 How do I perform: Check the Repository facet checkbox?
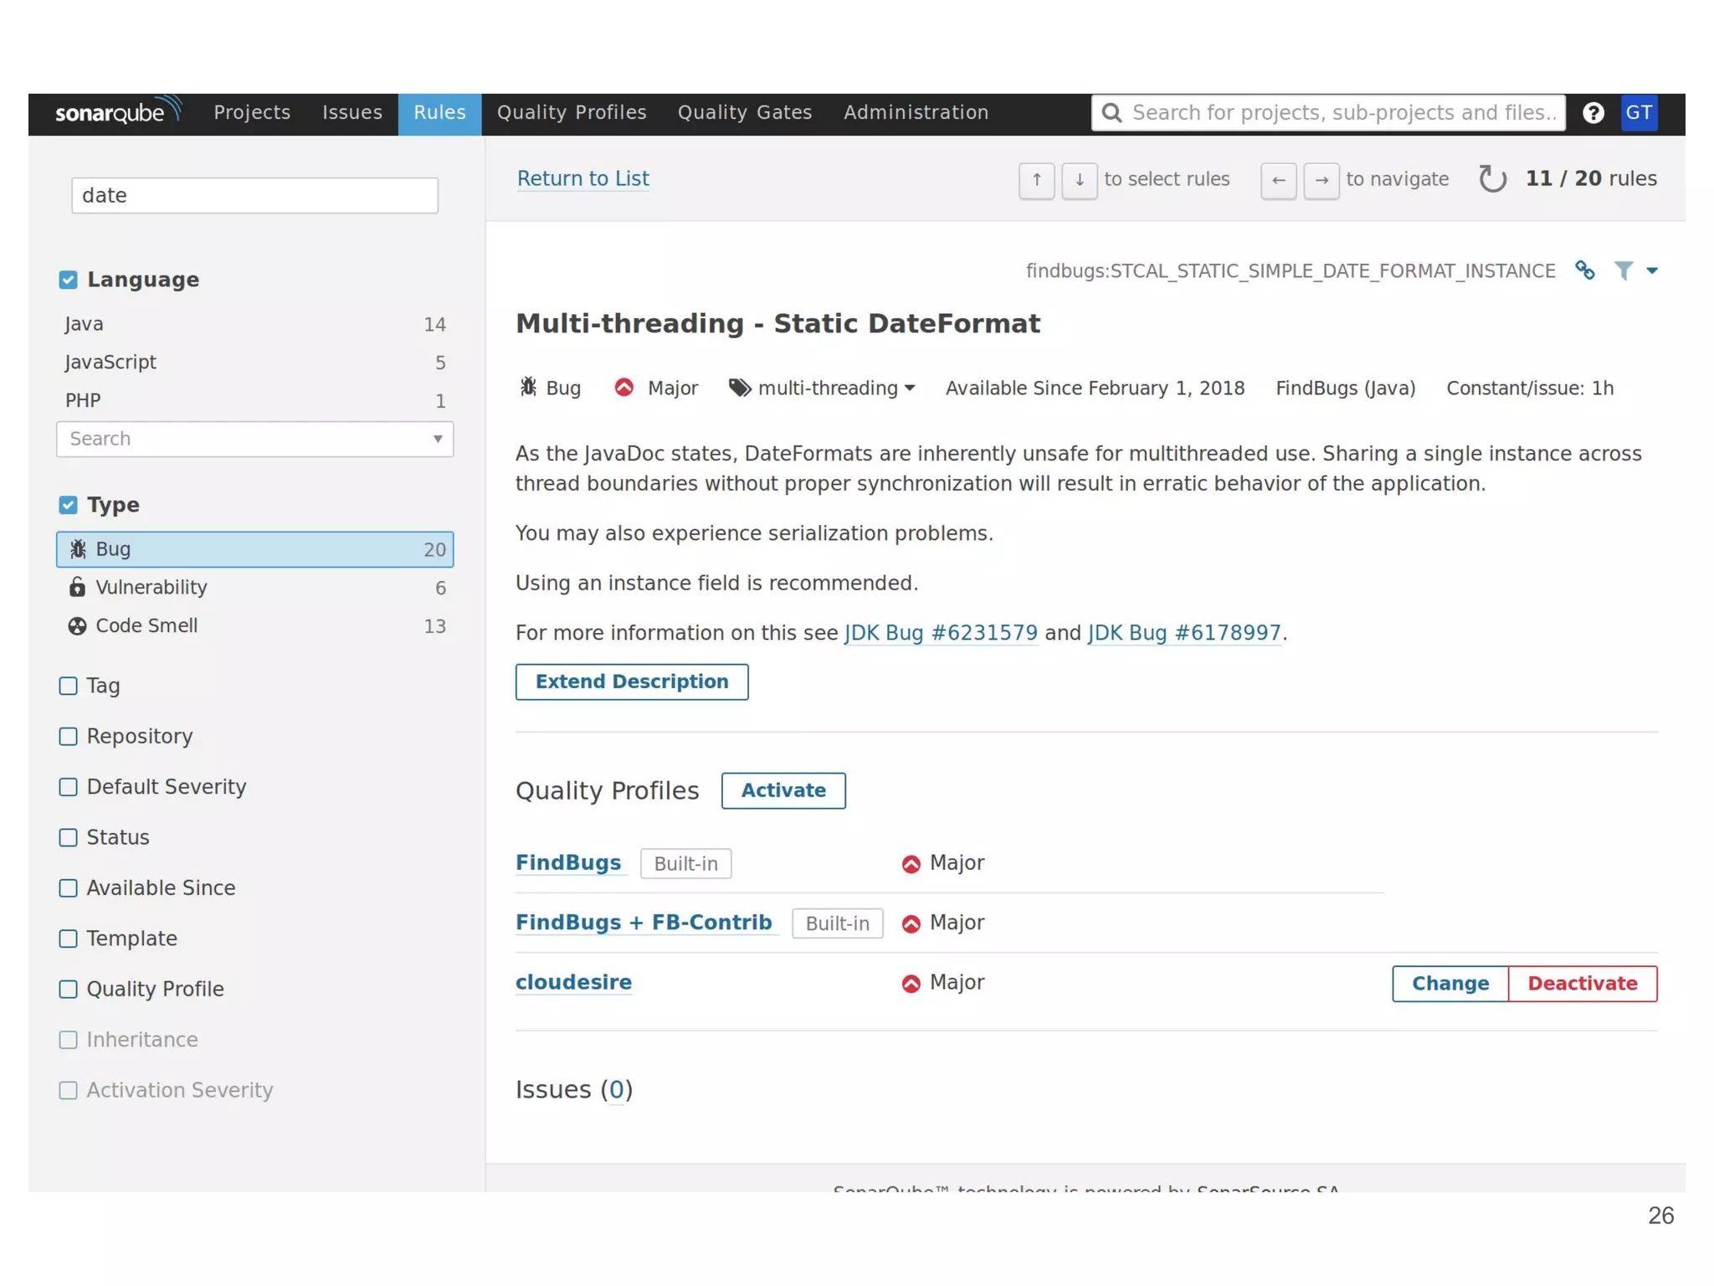[69, 736]
